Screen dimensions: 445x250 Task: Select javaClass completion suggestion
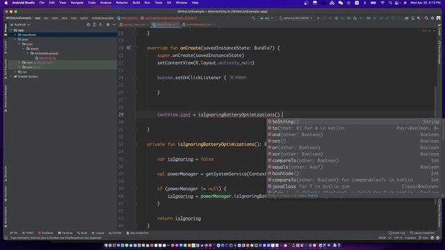[x=354, y=187]
